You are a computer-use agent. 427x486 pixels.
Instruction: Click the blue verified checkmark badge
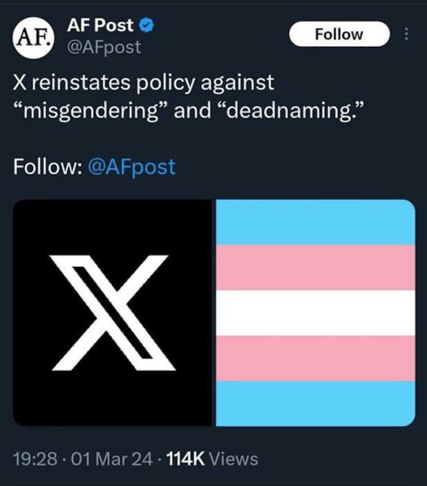point(146,25)
